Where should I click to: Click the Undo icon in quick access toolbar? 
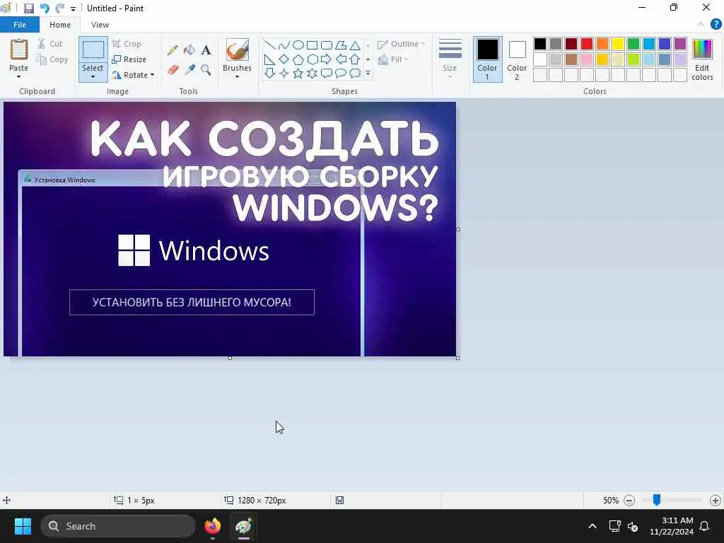point(45,8)
